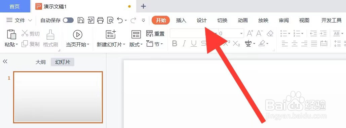Screen dimensions: 346x128
Task: Open the Paste (粘贴) options dropdown
Action: [11, 44]
